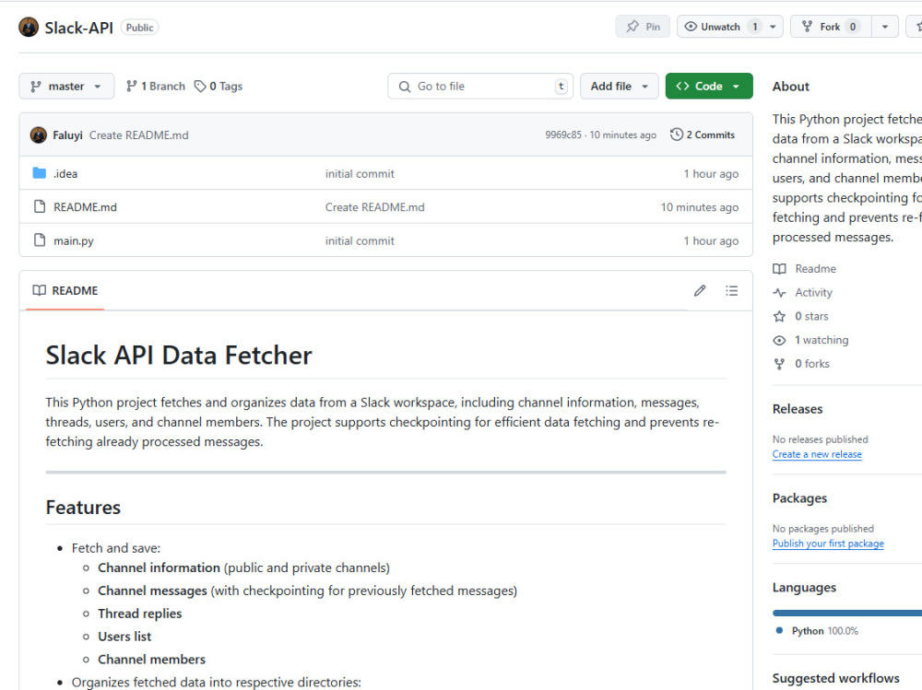The height and width of the screenshot is (690, 922).
Task: Click Publish your first package link
Action: pyautogui.click(x=828, y=544)
